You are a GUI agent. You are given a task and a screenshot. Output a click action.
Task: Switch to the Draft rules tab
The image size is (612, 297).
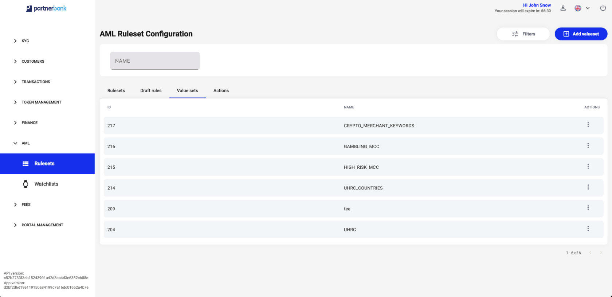[151, 90]
